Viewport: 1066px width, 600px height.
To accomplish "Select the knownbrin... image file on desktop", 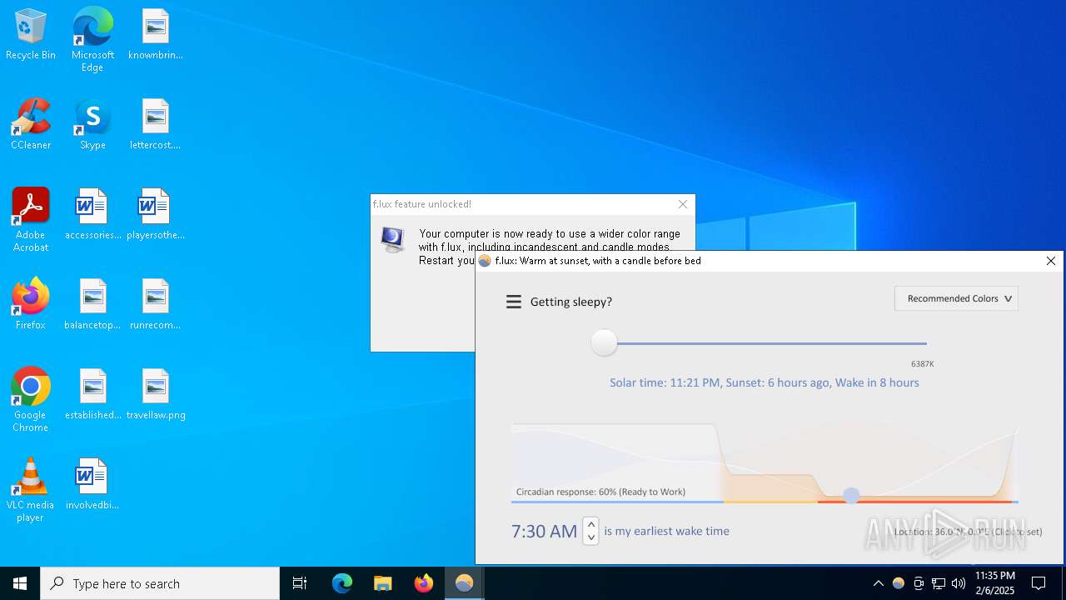I will tap(155, 34).
